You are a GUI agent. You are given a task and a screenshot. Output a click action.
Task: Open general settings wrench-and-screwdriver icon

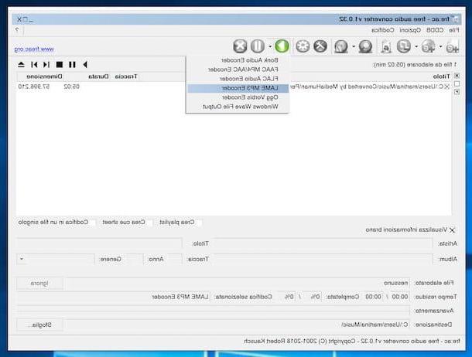(320, 46)
